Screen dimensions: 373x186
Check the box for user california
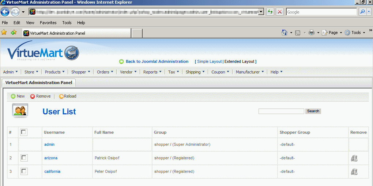coord(24,171)
